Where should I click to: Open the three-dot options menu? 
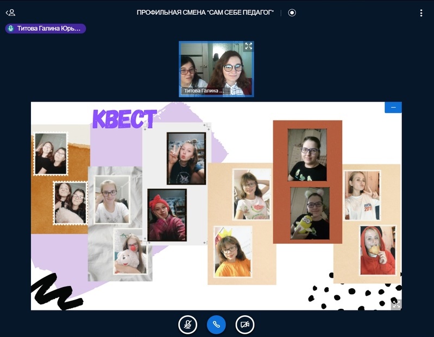(421, 12)
